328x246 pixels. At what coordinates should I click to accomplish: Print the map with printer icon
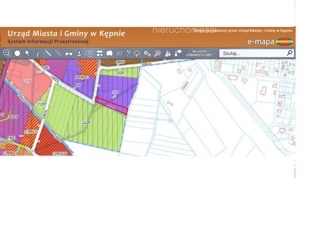(69, 53)
